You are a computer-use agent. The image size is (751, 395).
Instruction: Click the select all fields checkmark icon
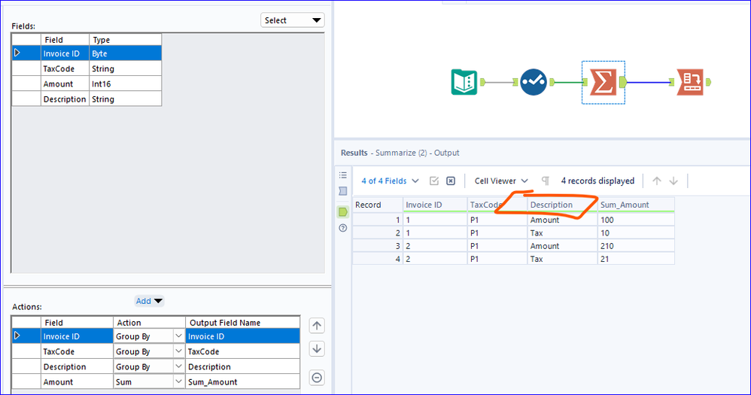pyautogui.click(x=434, y=181)
